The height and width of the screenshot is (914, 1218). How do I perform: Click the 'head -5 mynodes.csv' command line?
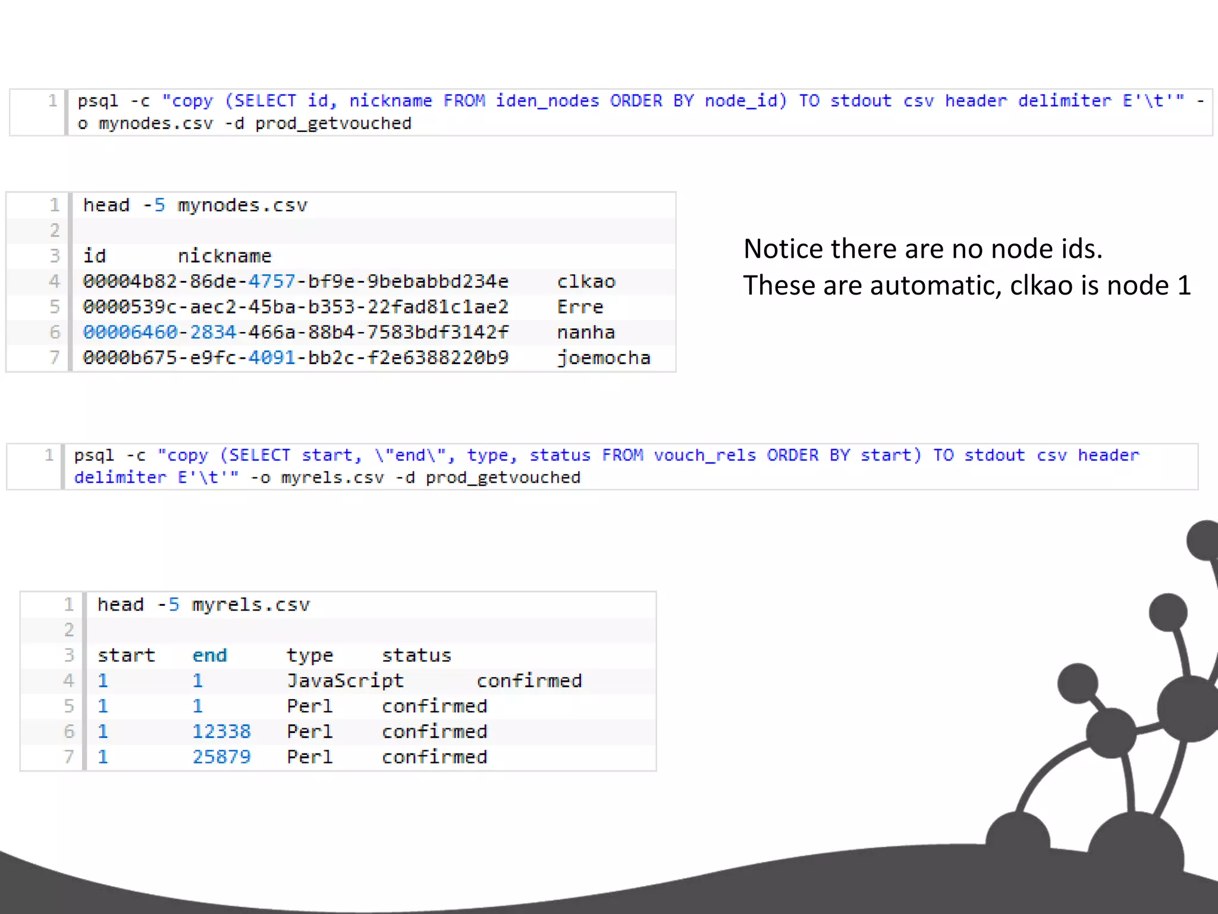pos(195,205)
